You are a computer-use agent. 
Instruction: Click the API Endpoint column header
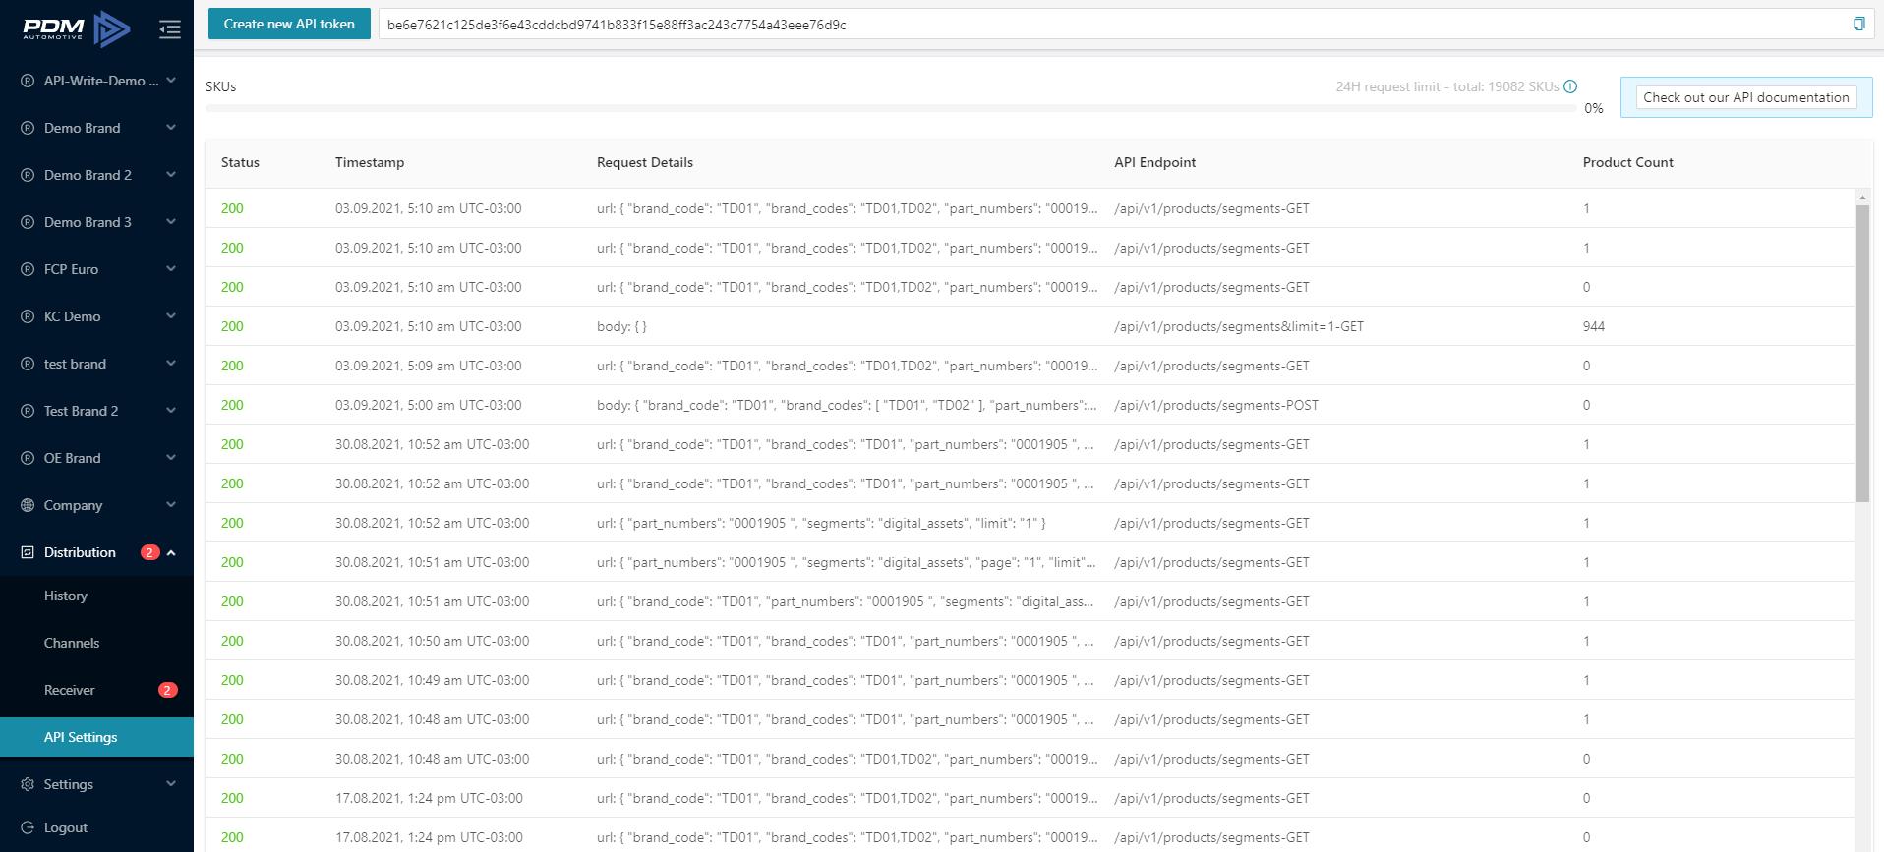[x=1154, y=162]
